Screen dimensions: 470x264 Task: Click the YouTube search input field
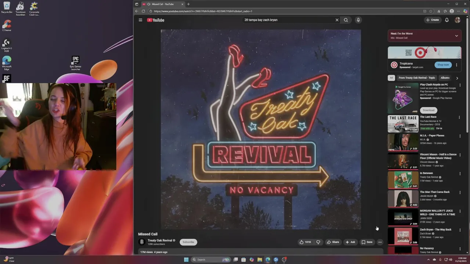coord(288,20)
